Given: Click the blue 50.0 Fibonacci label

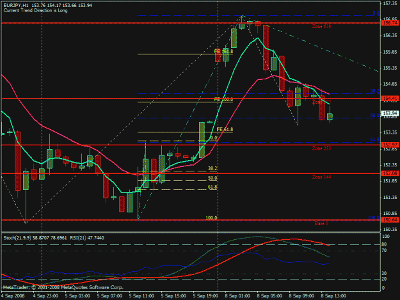Looking at the screenshot, I should pyautogui.click(x=375, y=116).
